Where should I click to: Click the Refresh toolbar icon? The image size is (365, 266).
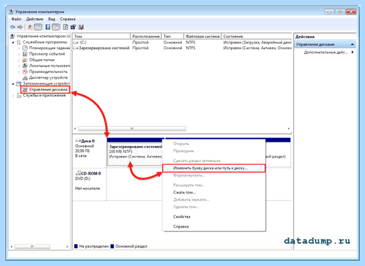click(66, 27)
